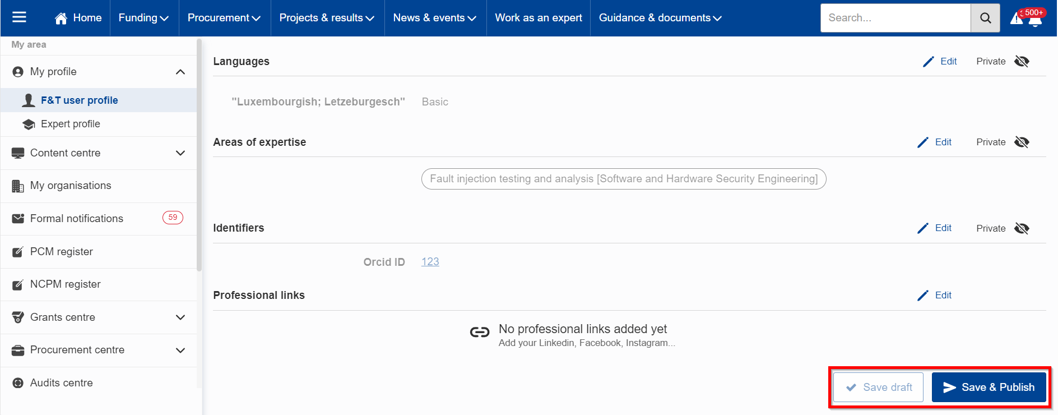The image size is (1058, 415).
Task: Open the Funding dropdown menu
Action: click(x=143, y=18)
